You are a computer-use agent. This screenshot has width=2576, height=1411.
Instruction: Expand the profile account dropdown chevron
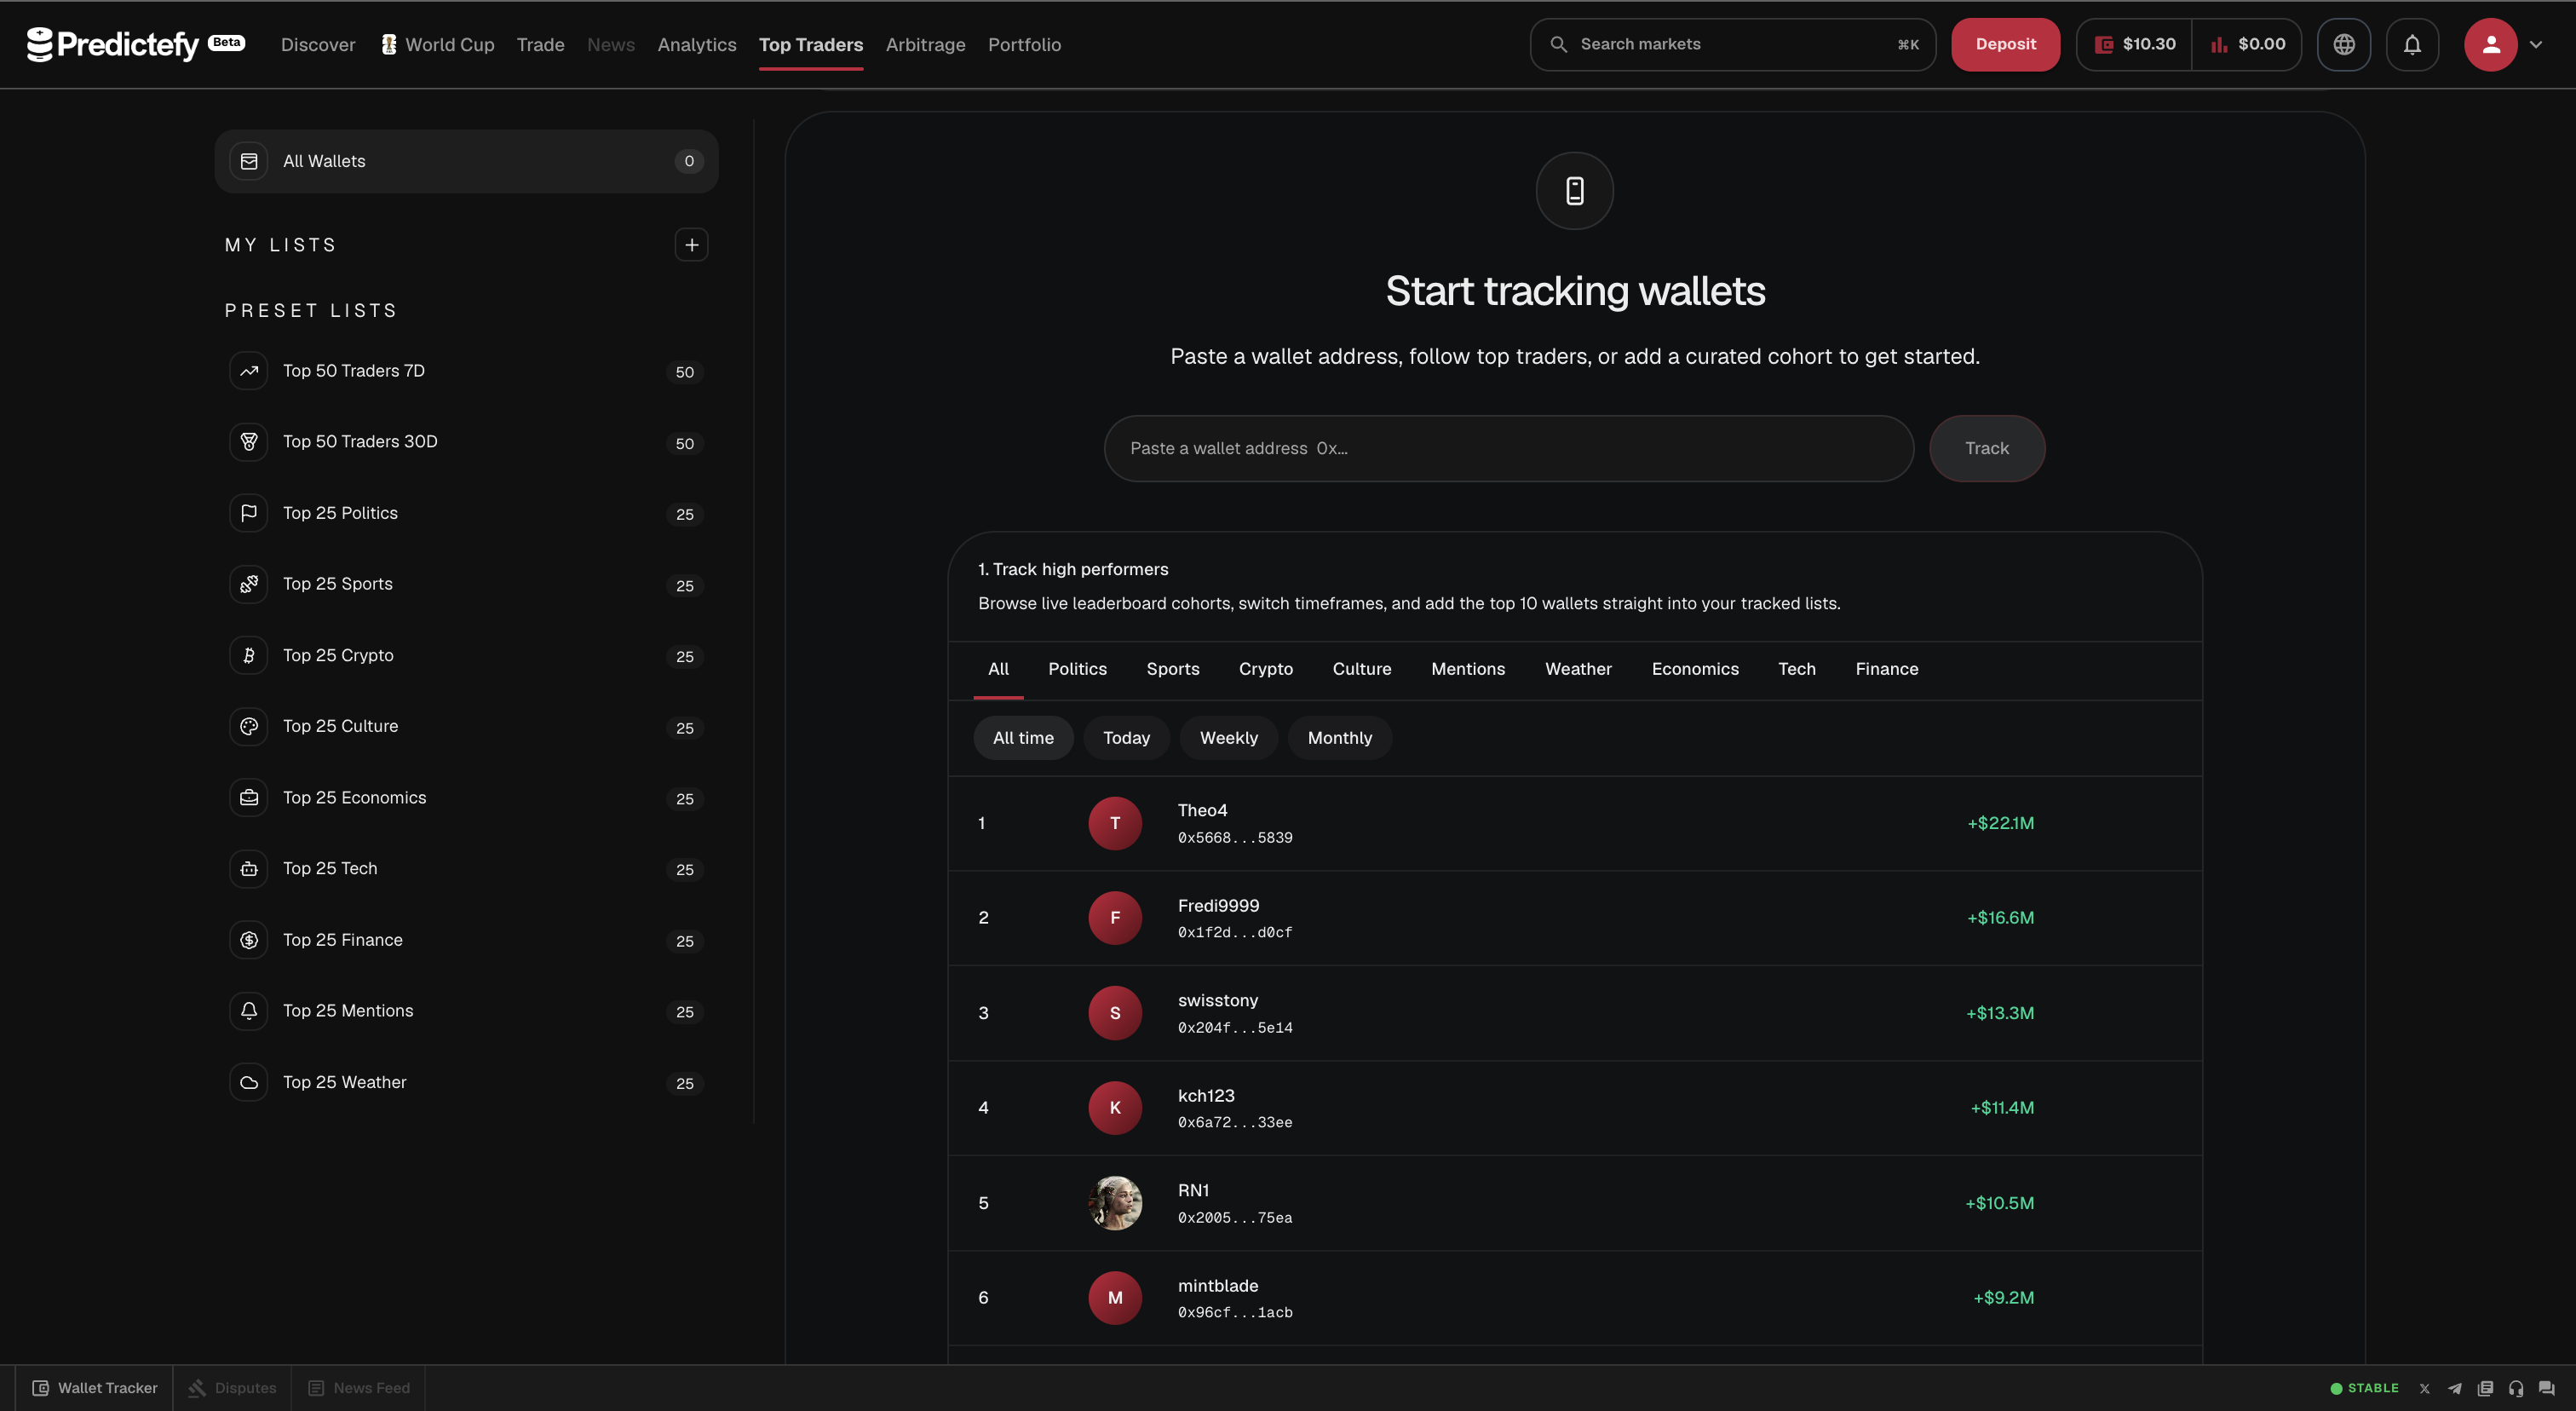2536,44
